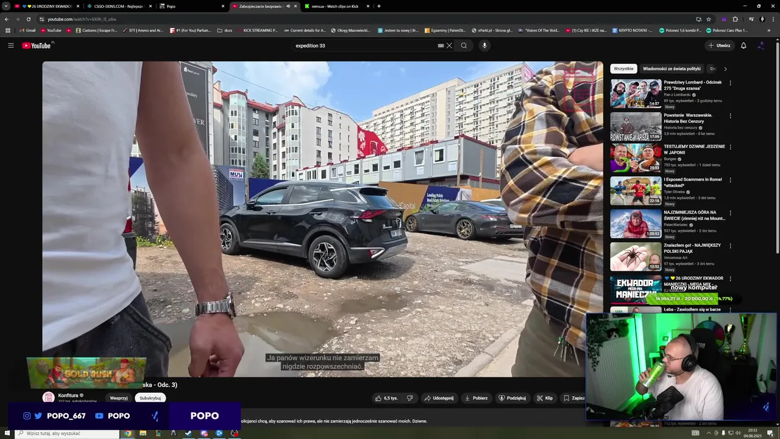The height and width of the screenshot is (439, 780).
Task: Open the account avatar menu
Action: point(761,45)
